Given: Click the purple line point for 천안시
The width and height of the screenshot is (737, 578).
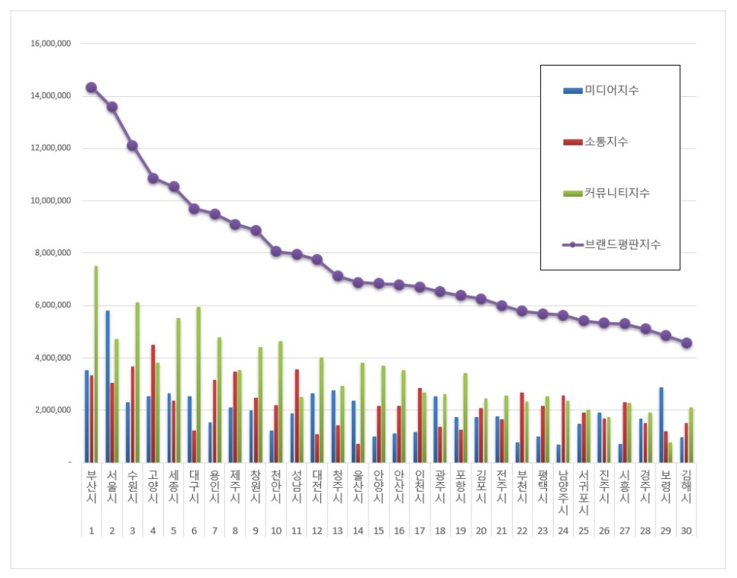Looking at the screenshot, I should point(276,252).
